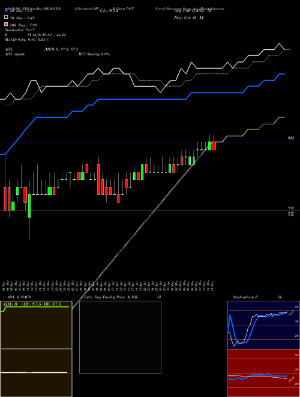Viewport: 300px width, 397px height.
Task: Click the 'SI 14/3: 39.32 / 44.22' readout
Action: tap(47, 35)
